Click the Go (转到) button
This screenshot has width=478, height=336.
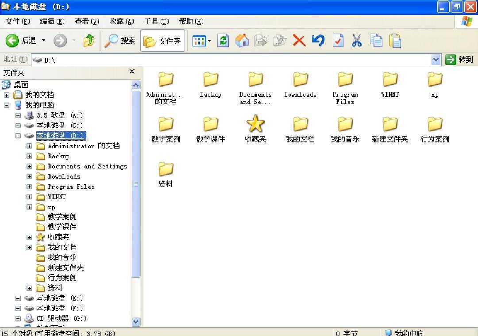(459, 60)
